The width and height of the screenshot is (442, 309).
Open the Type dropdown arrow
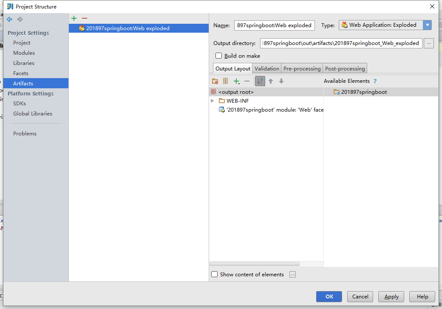pos(428,25)
